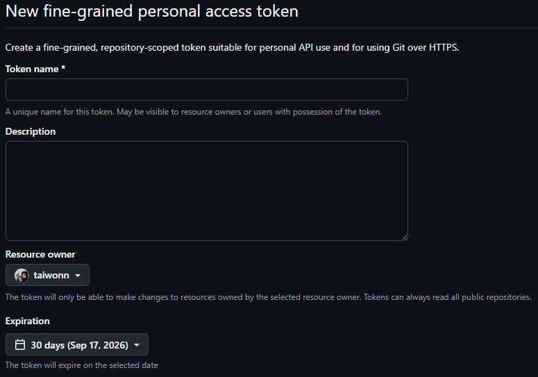Click the Expiration label

[28, 321]
